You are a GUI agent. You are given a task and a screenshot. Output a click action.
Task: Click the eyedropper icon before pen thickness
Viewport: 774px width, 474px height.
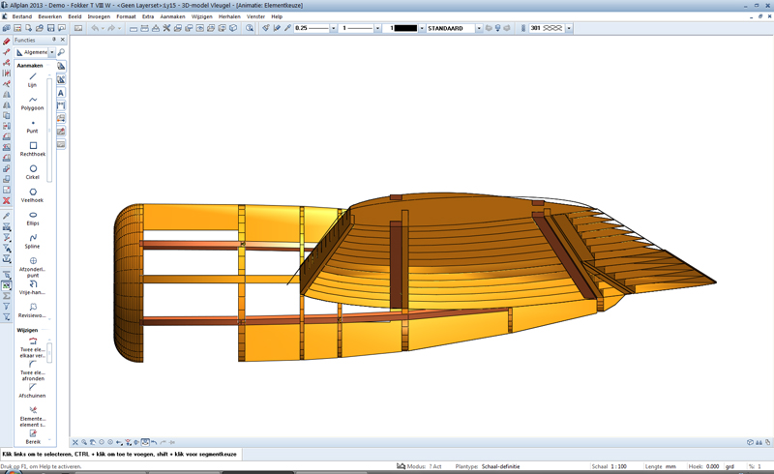tap(287, 28)
